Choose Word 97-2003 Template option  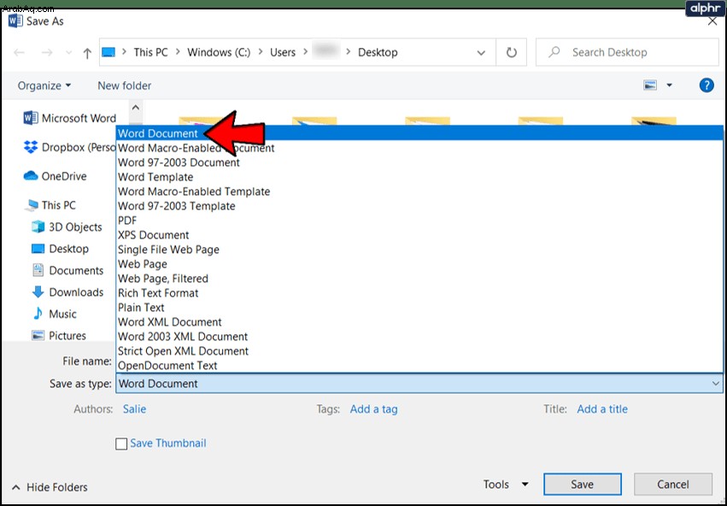click(419, 206)
